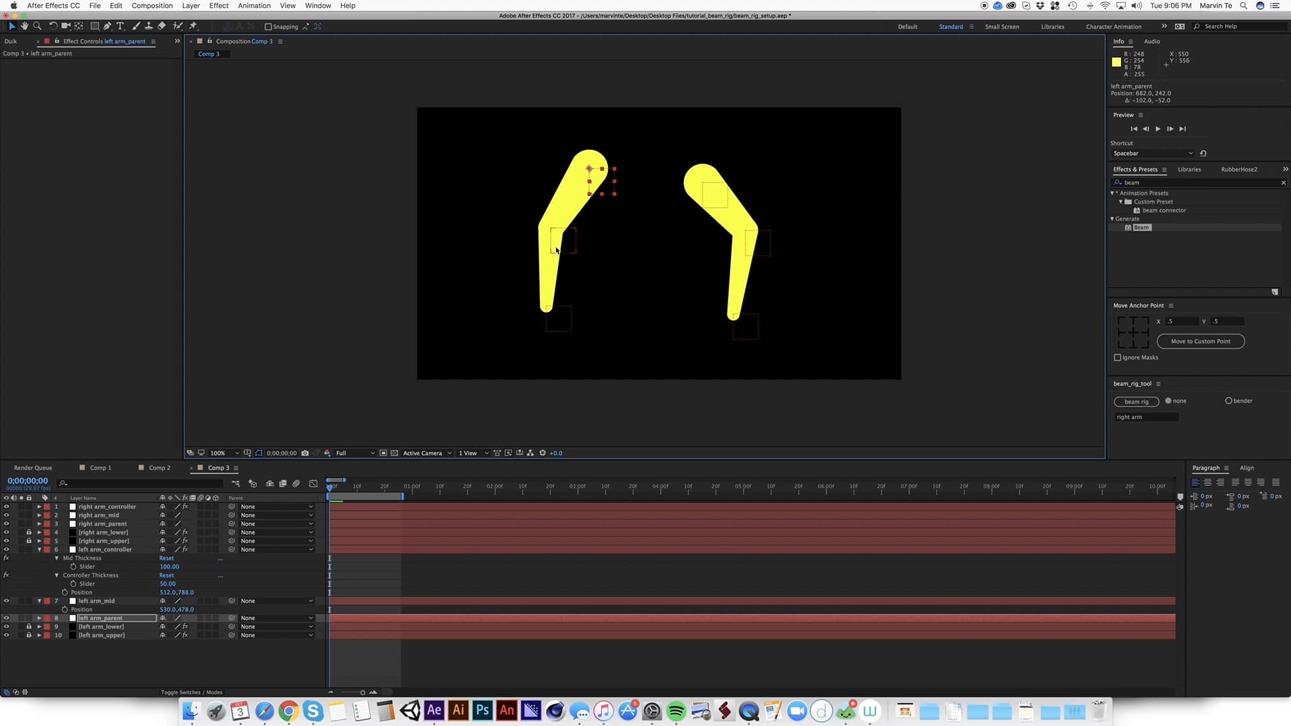Viewport: 1291px width, 726px height.
Task: Open the Parent dropdown for left arm_mid
Action: click(309, 600)
